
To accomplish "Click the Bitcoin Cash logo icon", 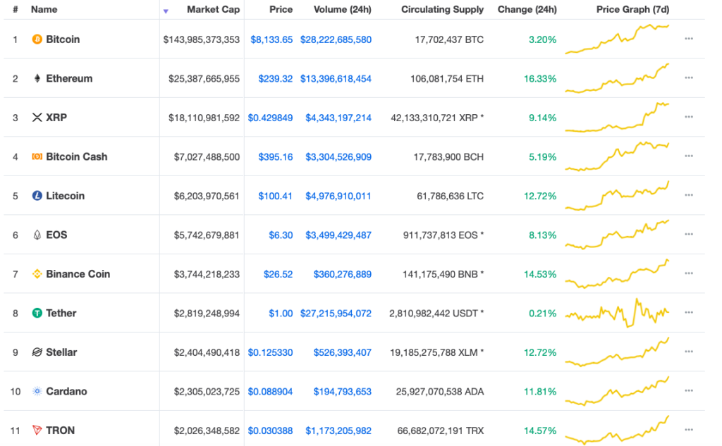I will coord(37,156).
